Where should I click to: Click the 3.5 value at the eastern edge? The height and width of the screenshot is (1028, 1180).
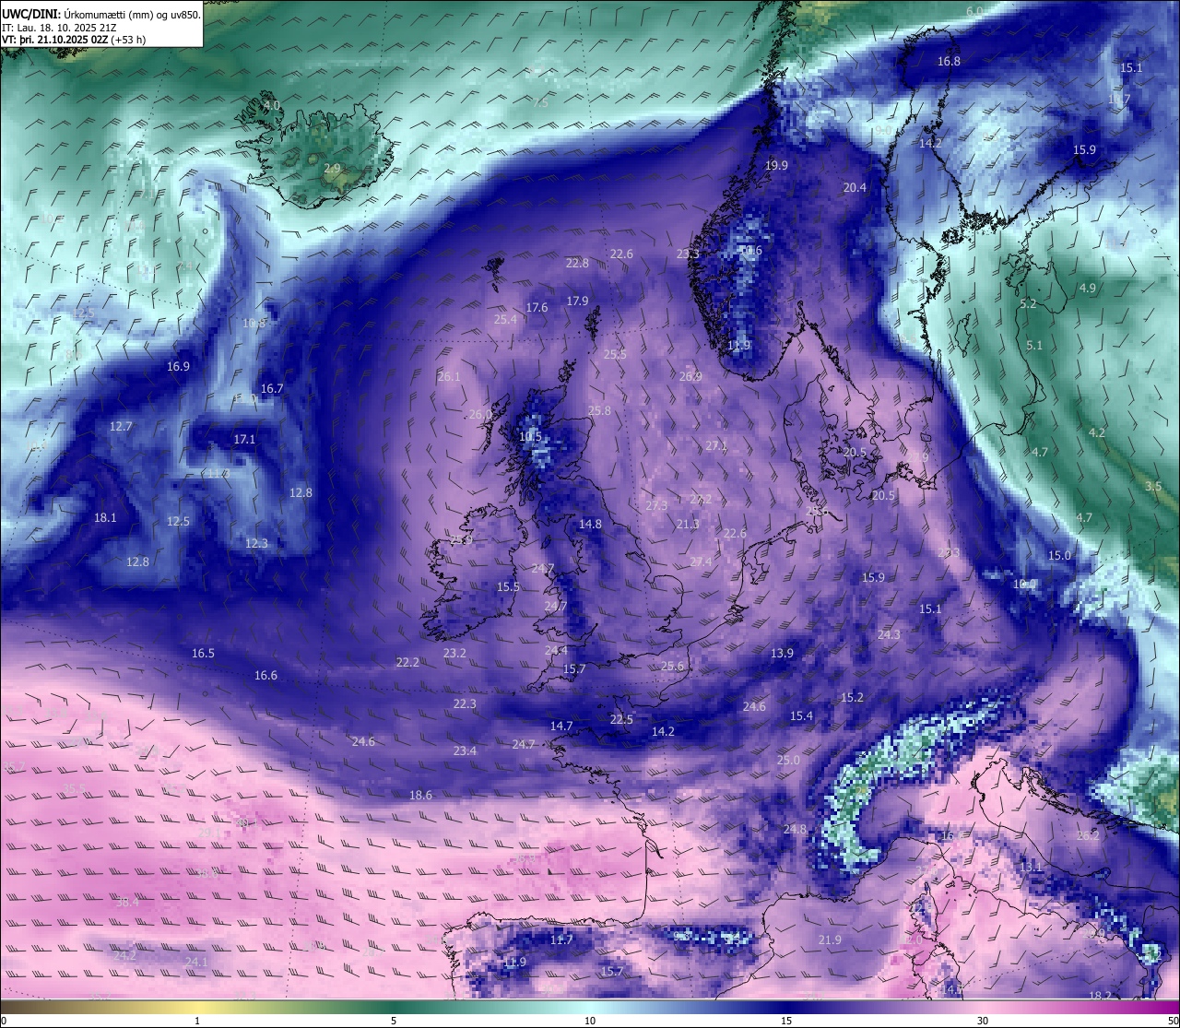(1153, 486)
